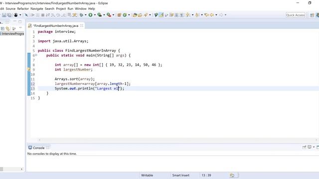
Task: Click the Previous Annotation icon
Action: 197,15
